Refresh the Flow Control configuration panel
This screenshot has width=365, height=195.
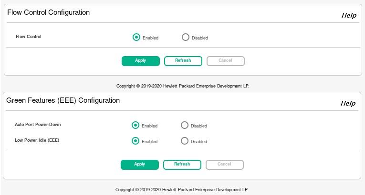coord(183,61)
